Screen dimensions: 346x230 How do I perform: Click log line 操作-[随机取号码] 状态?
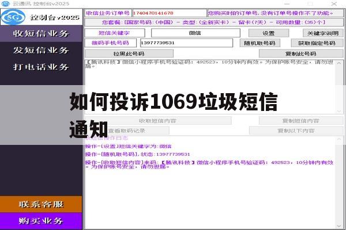[x=137, y=154]
